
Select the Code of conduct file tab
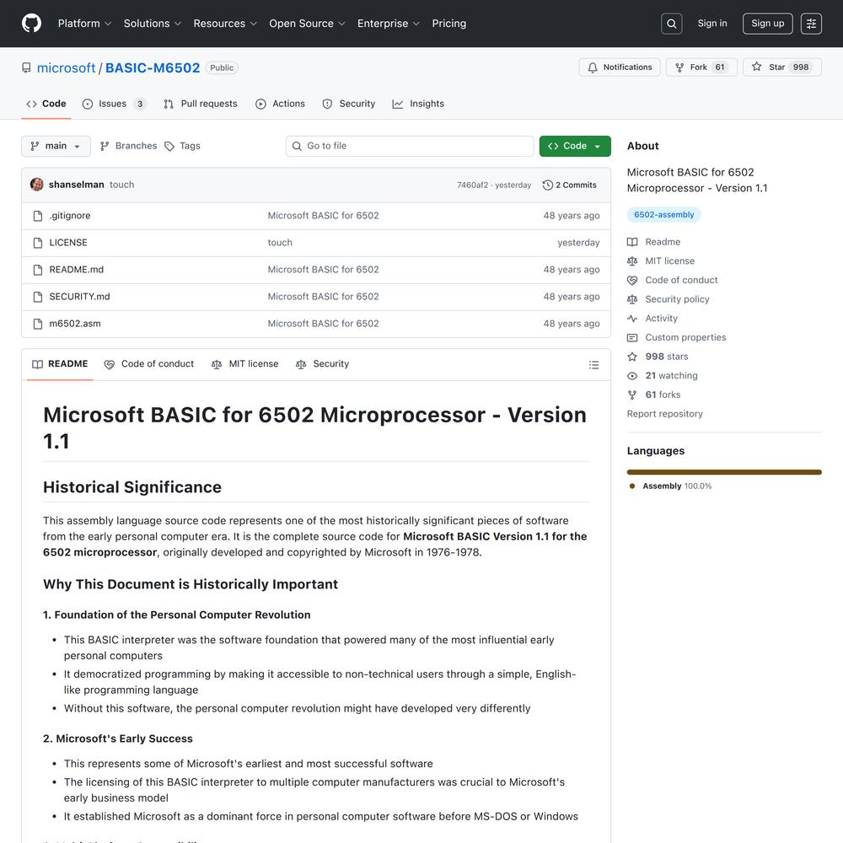[149, 364]
